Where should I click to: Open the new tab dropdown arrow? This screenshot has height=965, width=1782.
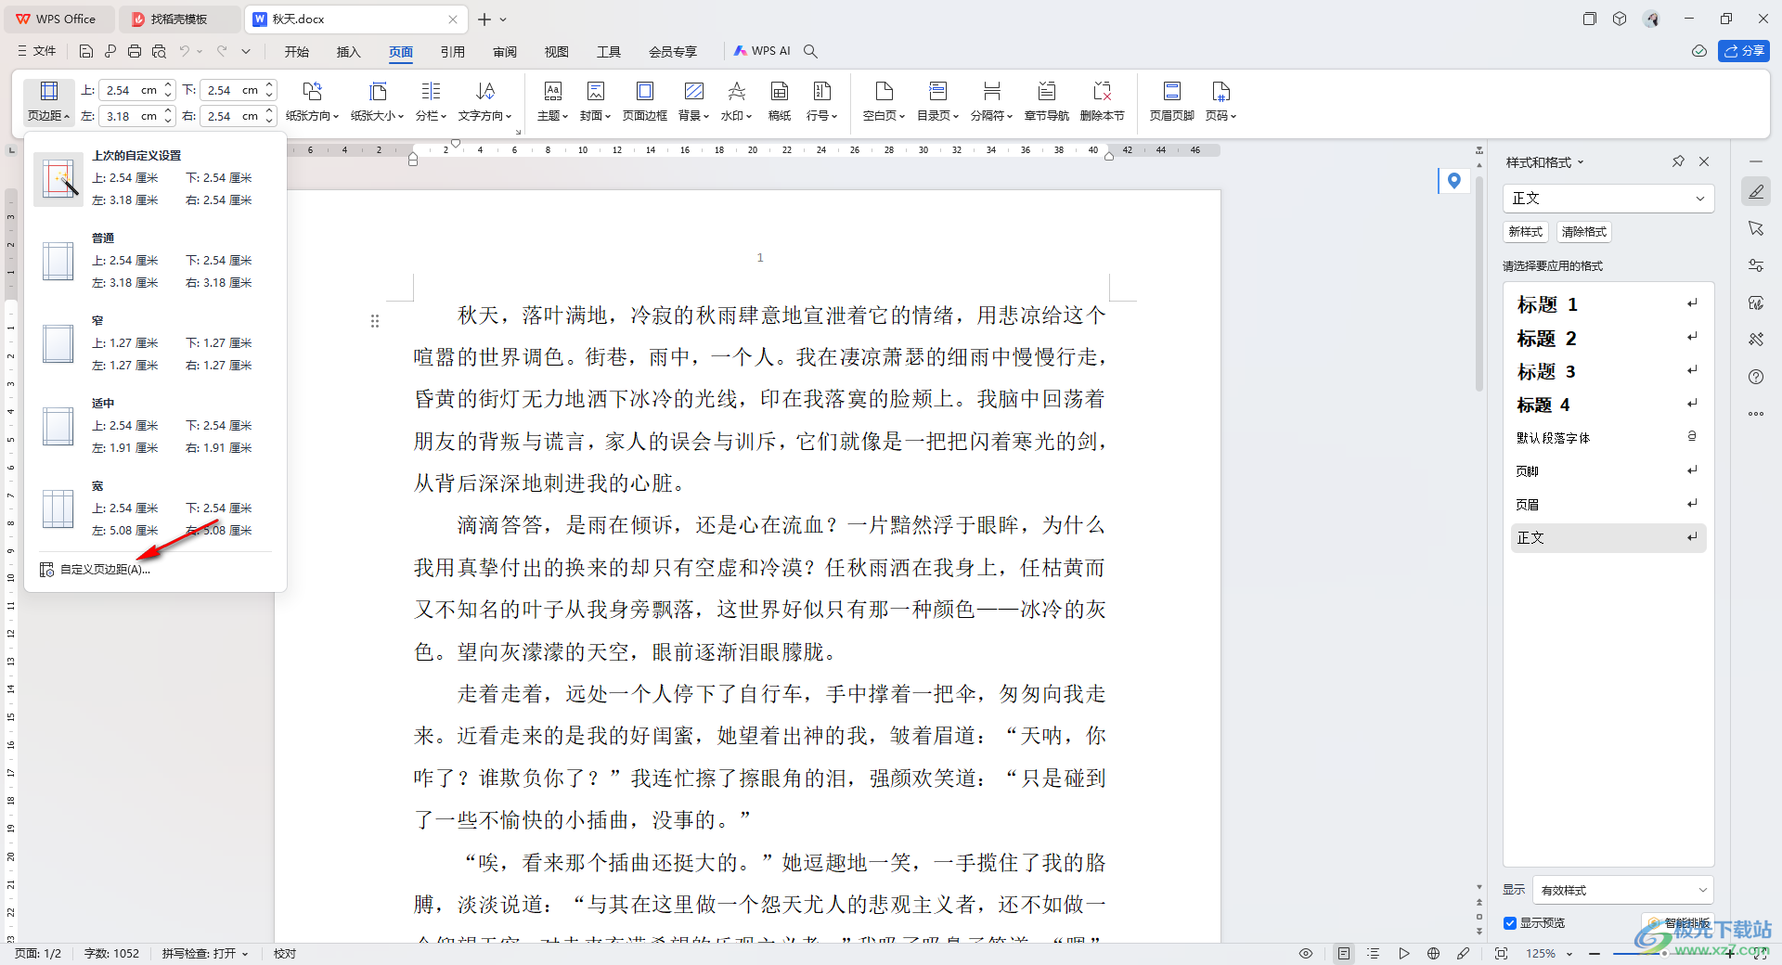click(503, 19)
